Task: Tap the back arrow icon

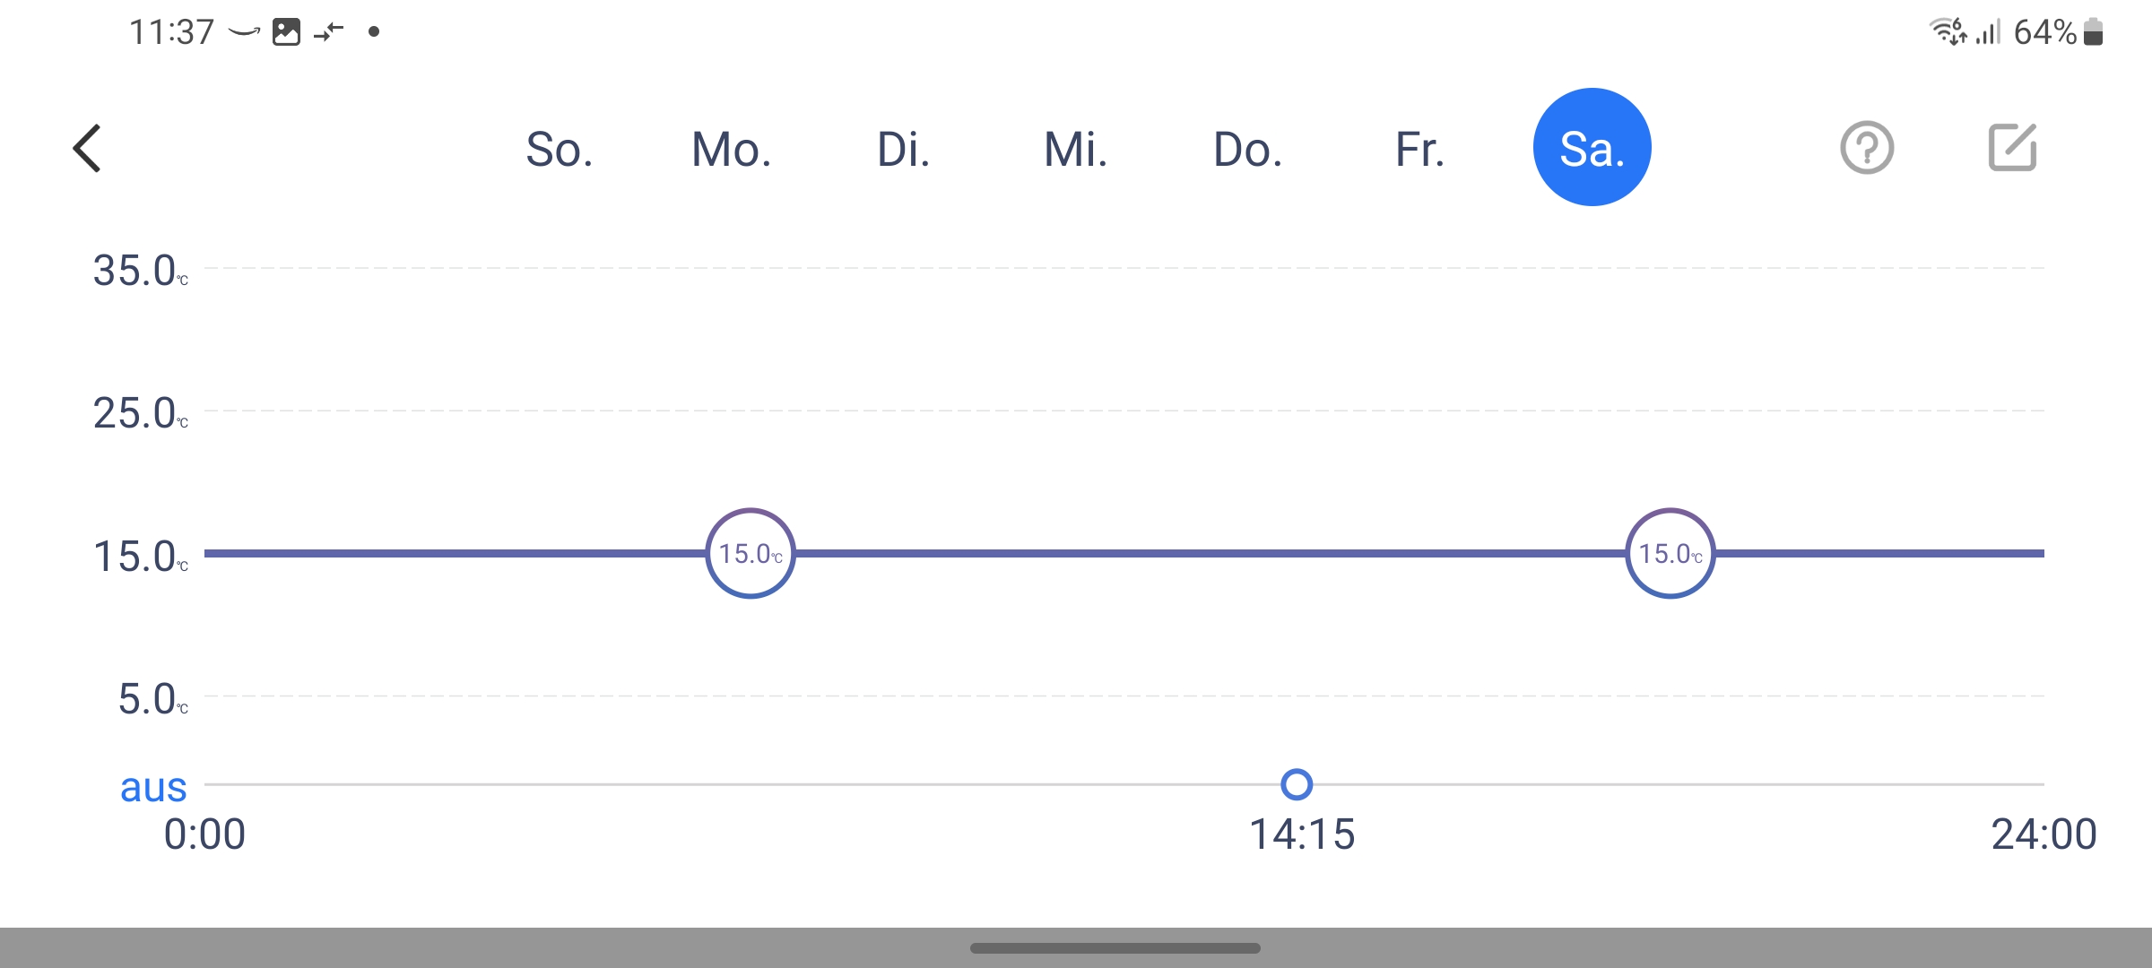Action: 87,148
